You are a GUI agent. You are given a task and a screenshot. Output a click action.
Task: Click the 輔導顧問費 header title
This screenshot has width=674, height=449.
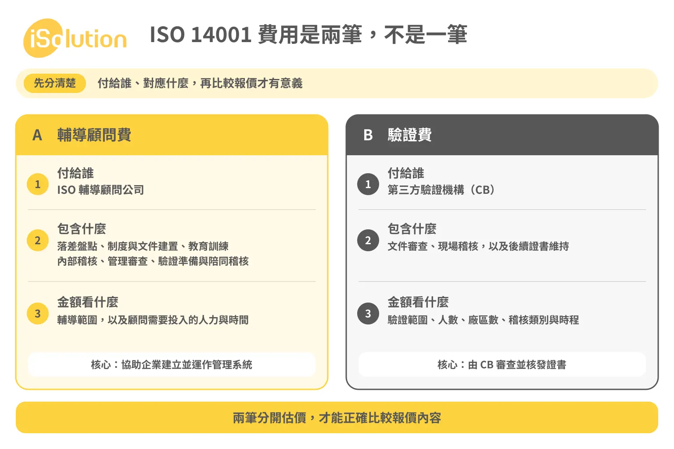pyautogui.click(x=94, y=135)
